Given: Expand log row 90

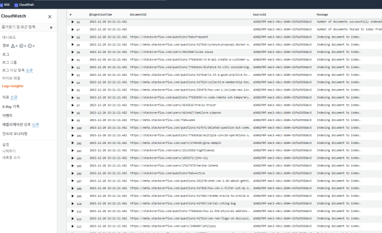Looking at the screenshot, I should pyautogui.click(x=73, y=52).
